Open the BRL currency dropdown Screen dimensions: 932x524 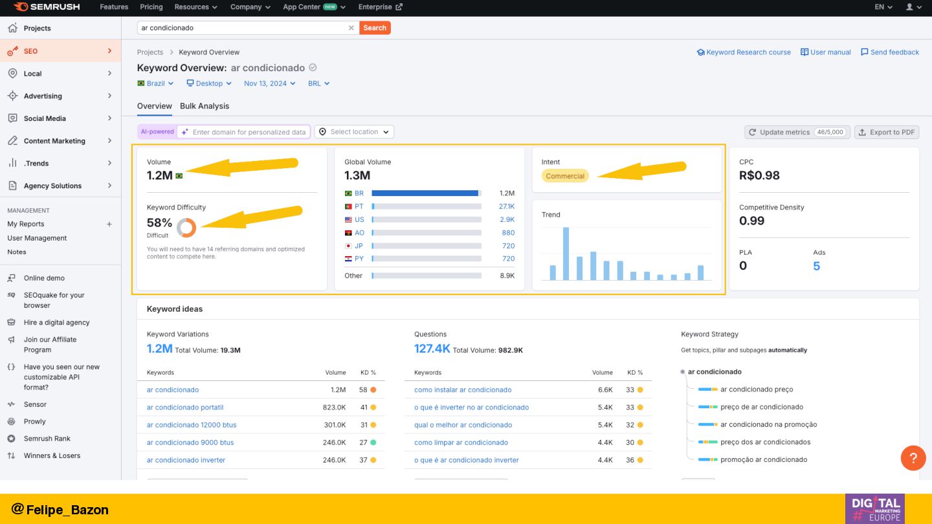[318, 83]
